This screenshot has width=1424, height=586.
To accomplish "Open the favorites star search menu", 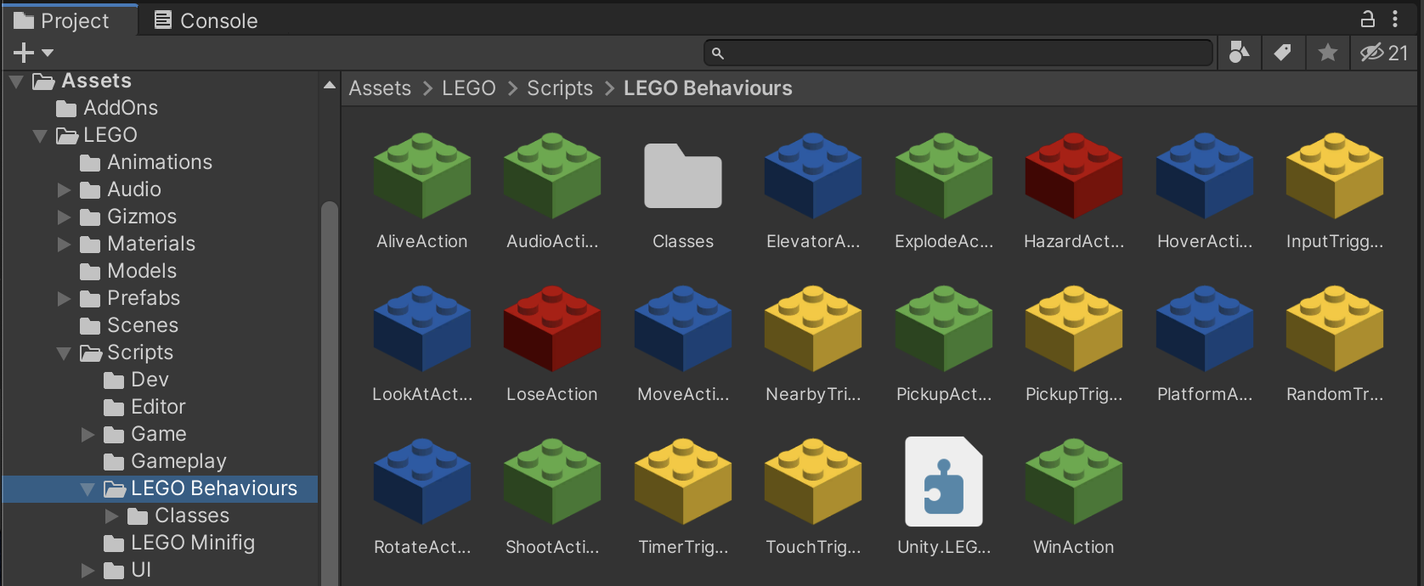I will [1328, 53].
